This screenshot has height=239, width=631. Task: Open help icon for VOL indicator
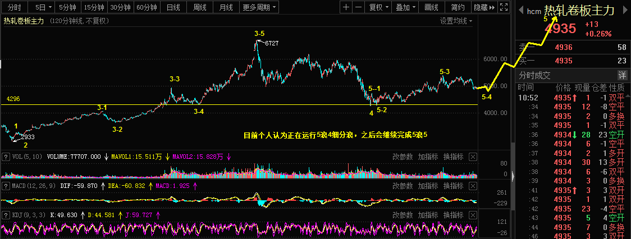click(6, 157)
